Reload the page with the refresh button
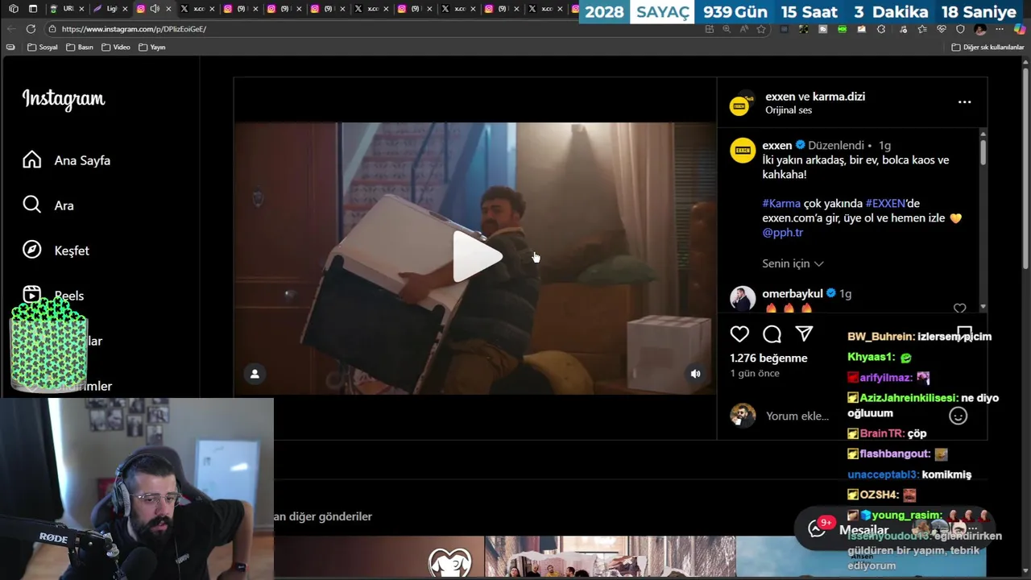Viewport: 1031px width, 580px height. pos(31,29)
